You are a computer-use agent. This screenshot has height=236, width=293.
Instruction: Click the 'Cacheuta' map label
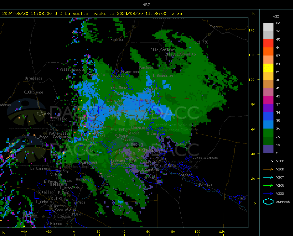61,137
